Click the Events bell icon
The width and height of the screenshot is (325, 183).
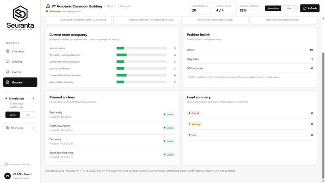[8, 72]
